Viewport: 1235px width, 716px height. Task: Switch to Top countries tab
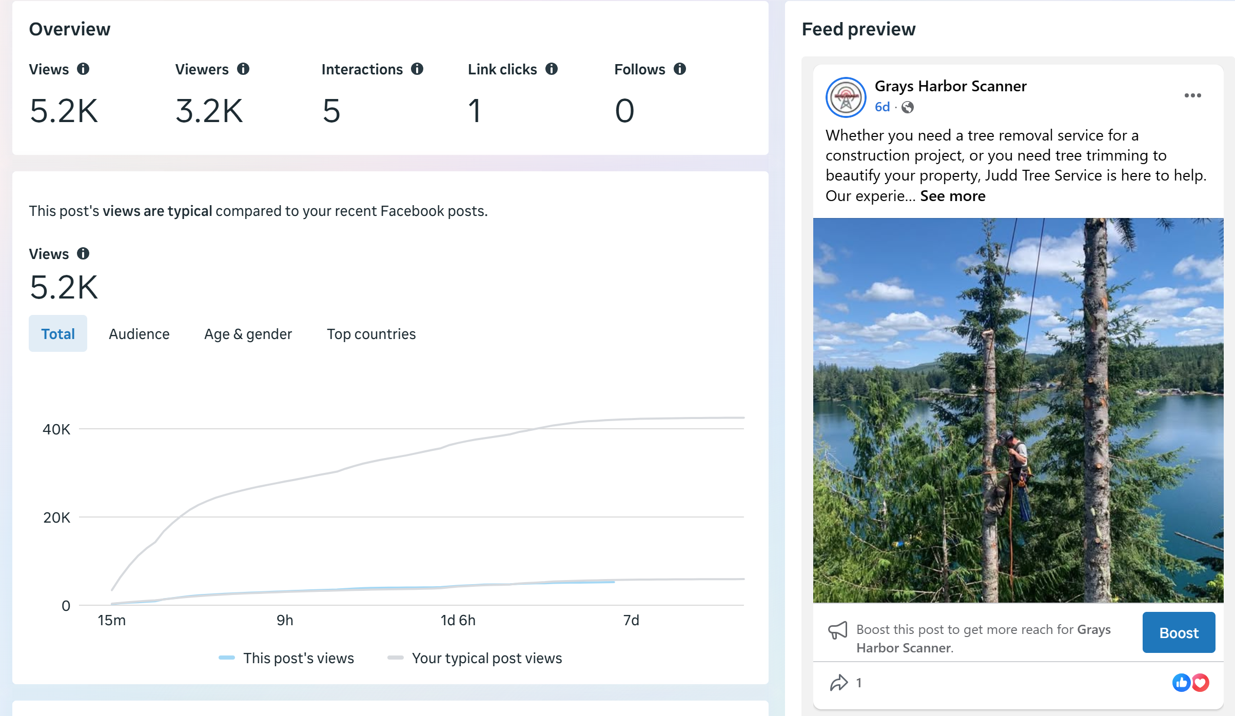coord(371,334)
